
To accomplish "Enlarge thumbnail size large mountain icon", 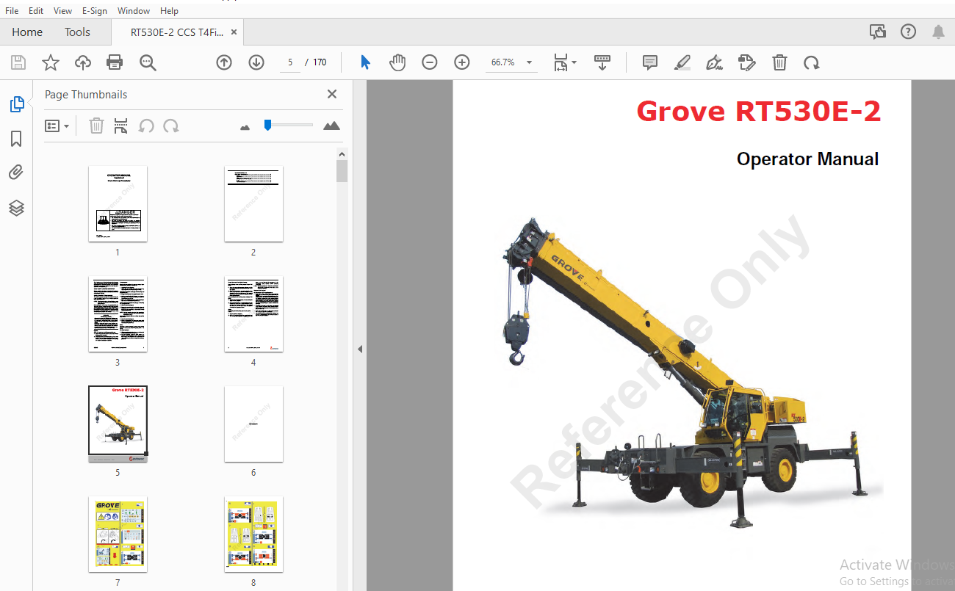I will (x=332, y=126).
